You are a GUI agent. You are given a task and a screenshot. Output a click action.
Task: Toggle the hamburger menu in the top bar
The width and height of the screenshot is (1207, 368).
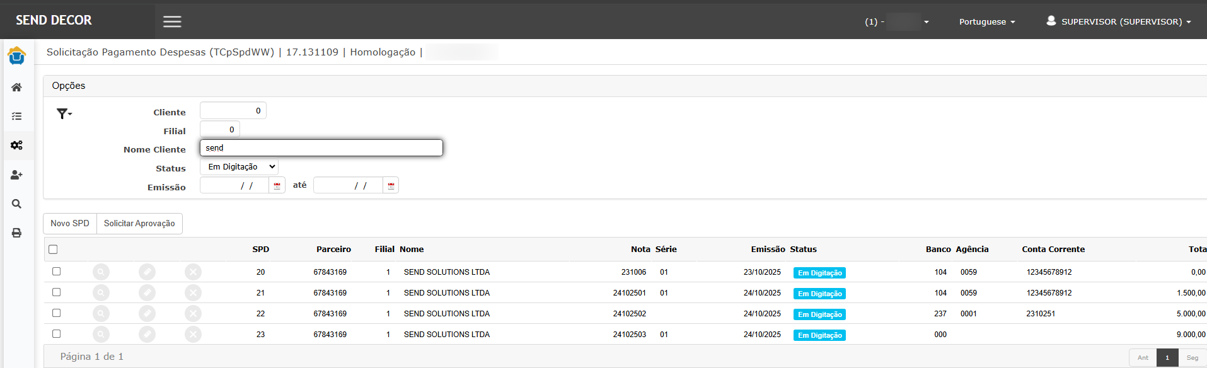pyautogui.click(x=172, y=21)
